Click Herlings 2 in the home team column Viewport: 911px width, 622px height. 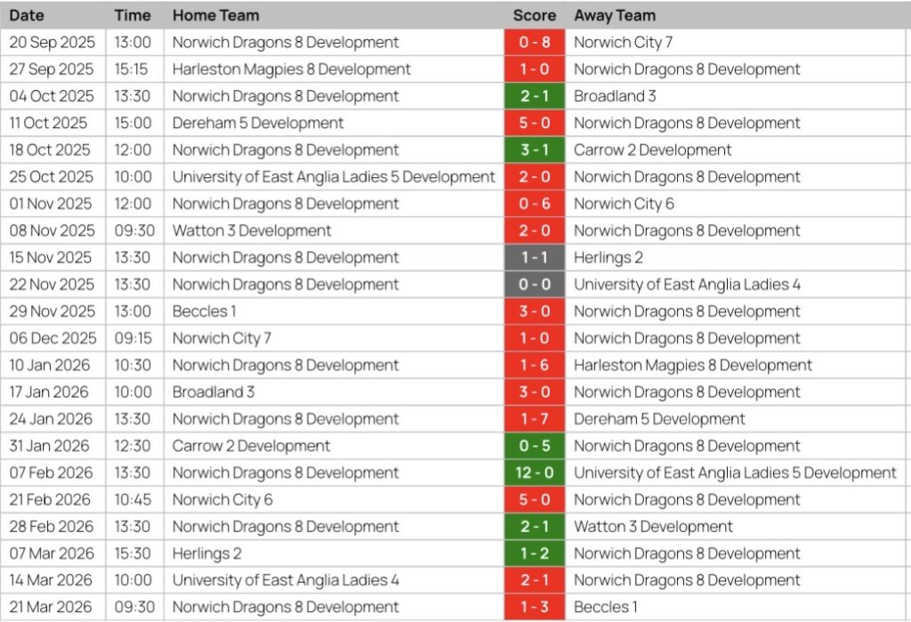(x=206, y=553)
